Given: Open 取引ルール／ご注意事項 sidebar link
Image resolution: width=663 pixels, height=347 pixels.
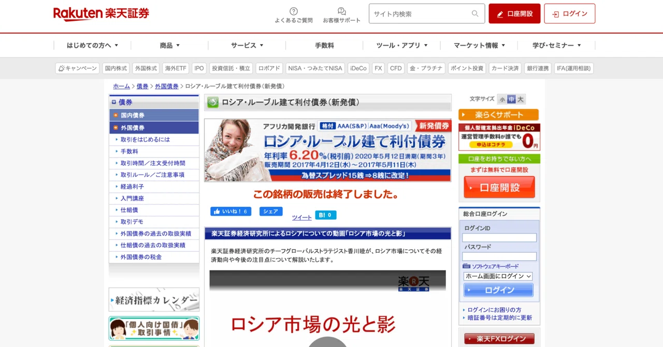Looking at the screenshot, I should (154, 175).
